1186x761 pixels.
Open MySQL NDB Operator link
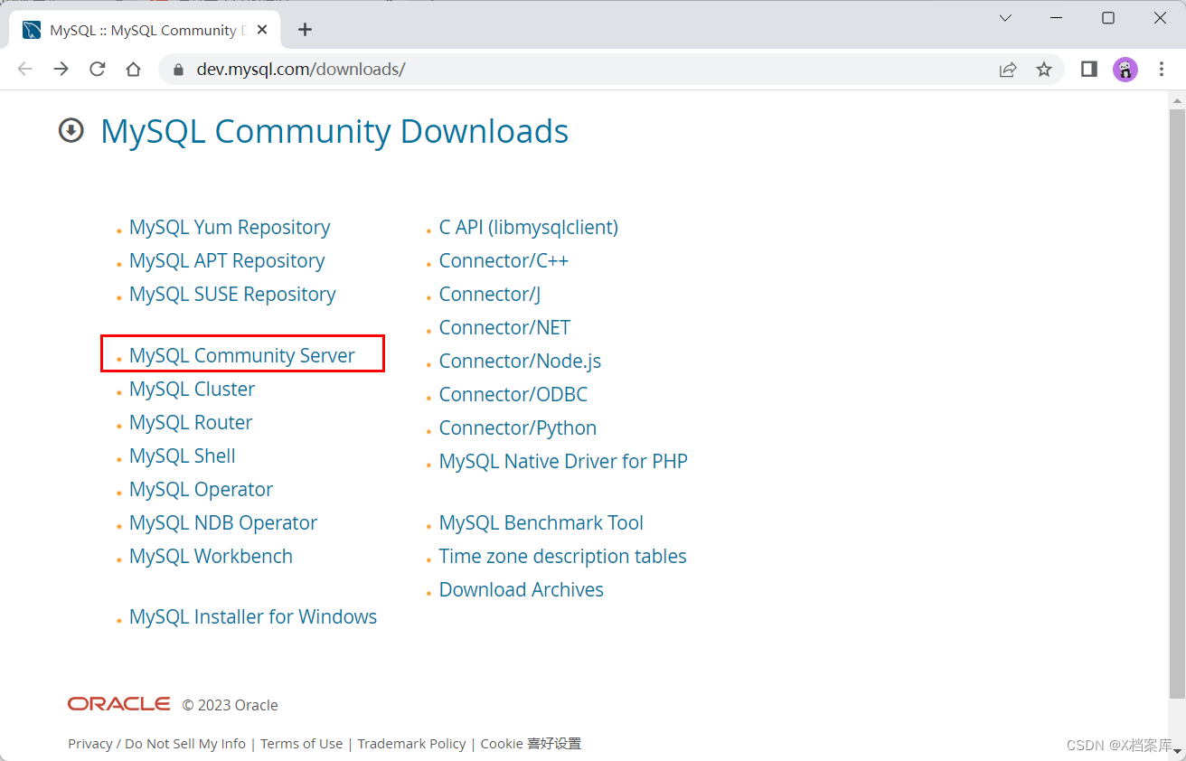click(x=223, y=522)
